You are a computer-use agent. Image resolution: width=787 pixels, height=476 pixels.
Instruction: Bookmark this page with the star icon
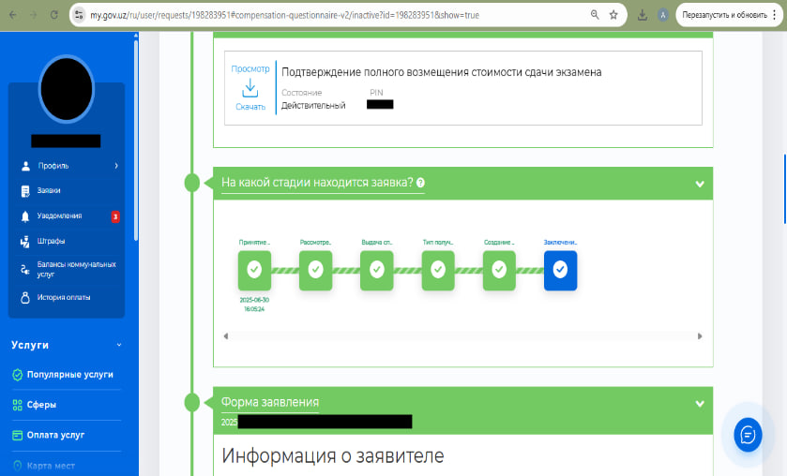[613, 15]
